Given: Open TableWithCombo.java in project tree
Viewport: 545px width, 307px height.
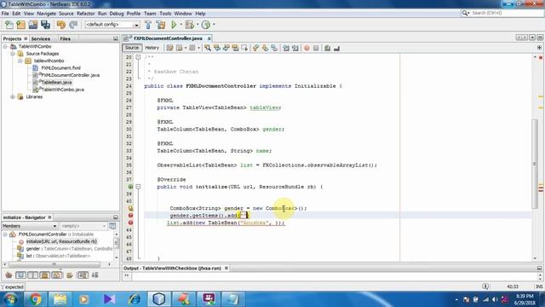Looking at the screenshot, I should [62, 90].
